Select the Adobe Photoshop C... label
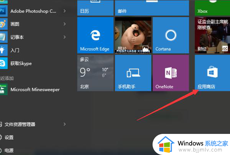The image size is (230, 155). pyautogui.click(x=33, y=11)
